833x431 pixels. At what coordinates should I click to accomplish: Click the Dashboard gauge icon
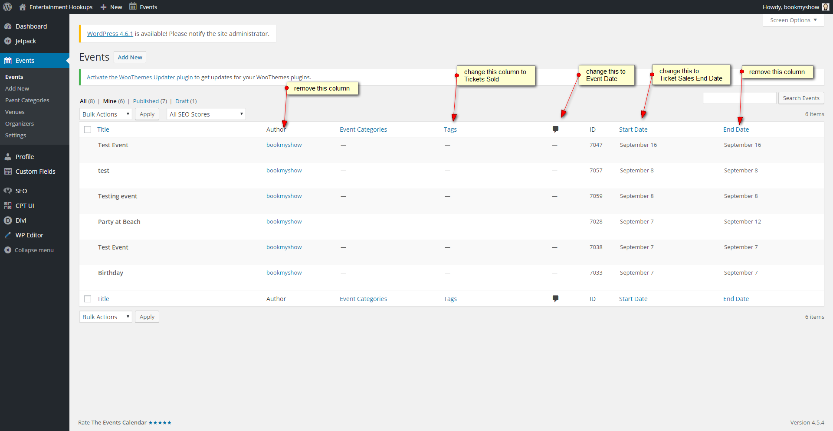[x=8, y=26]
